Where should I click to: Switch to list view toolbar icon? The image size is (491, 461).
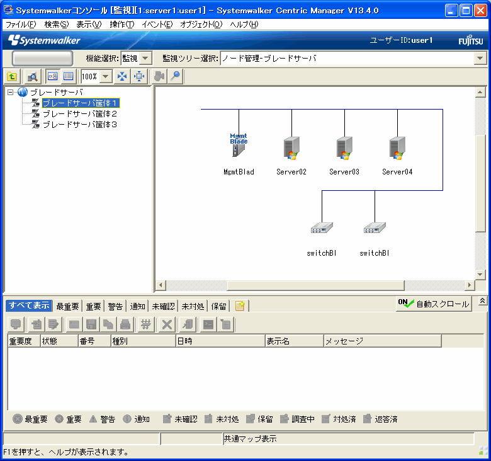(68, 76)
